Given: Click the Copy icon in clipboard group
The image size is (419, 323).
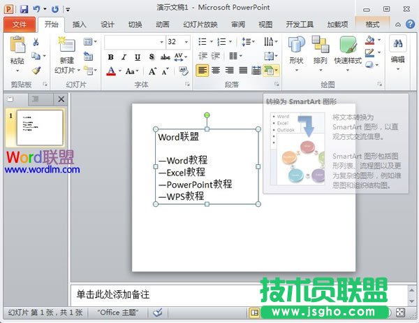Looking at the screenshot, I should 36,56.
